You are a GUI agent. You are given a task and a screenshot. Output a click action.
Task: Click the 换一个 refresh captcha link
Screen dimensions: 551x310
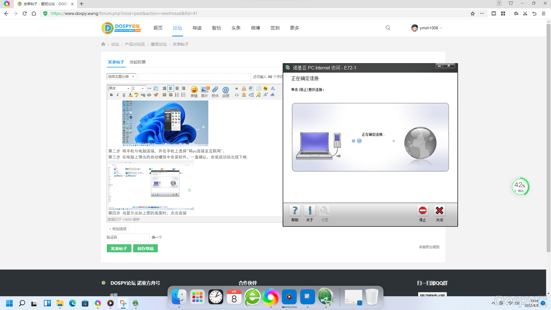(x=157, y=237)
